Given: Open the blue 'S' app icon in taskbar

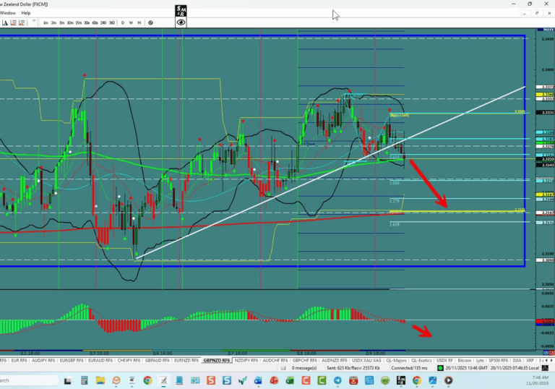Looking at the screenshot, I should click(x=227, y=380).
